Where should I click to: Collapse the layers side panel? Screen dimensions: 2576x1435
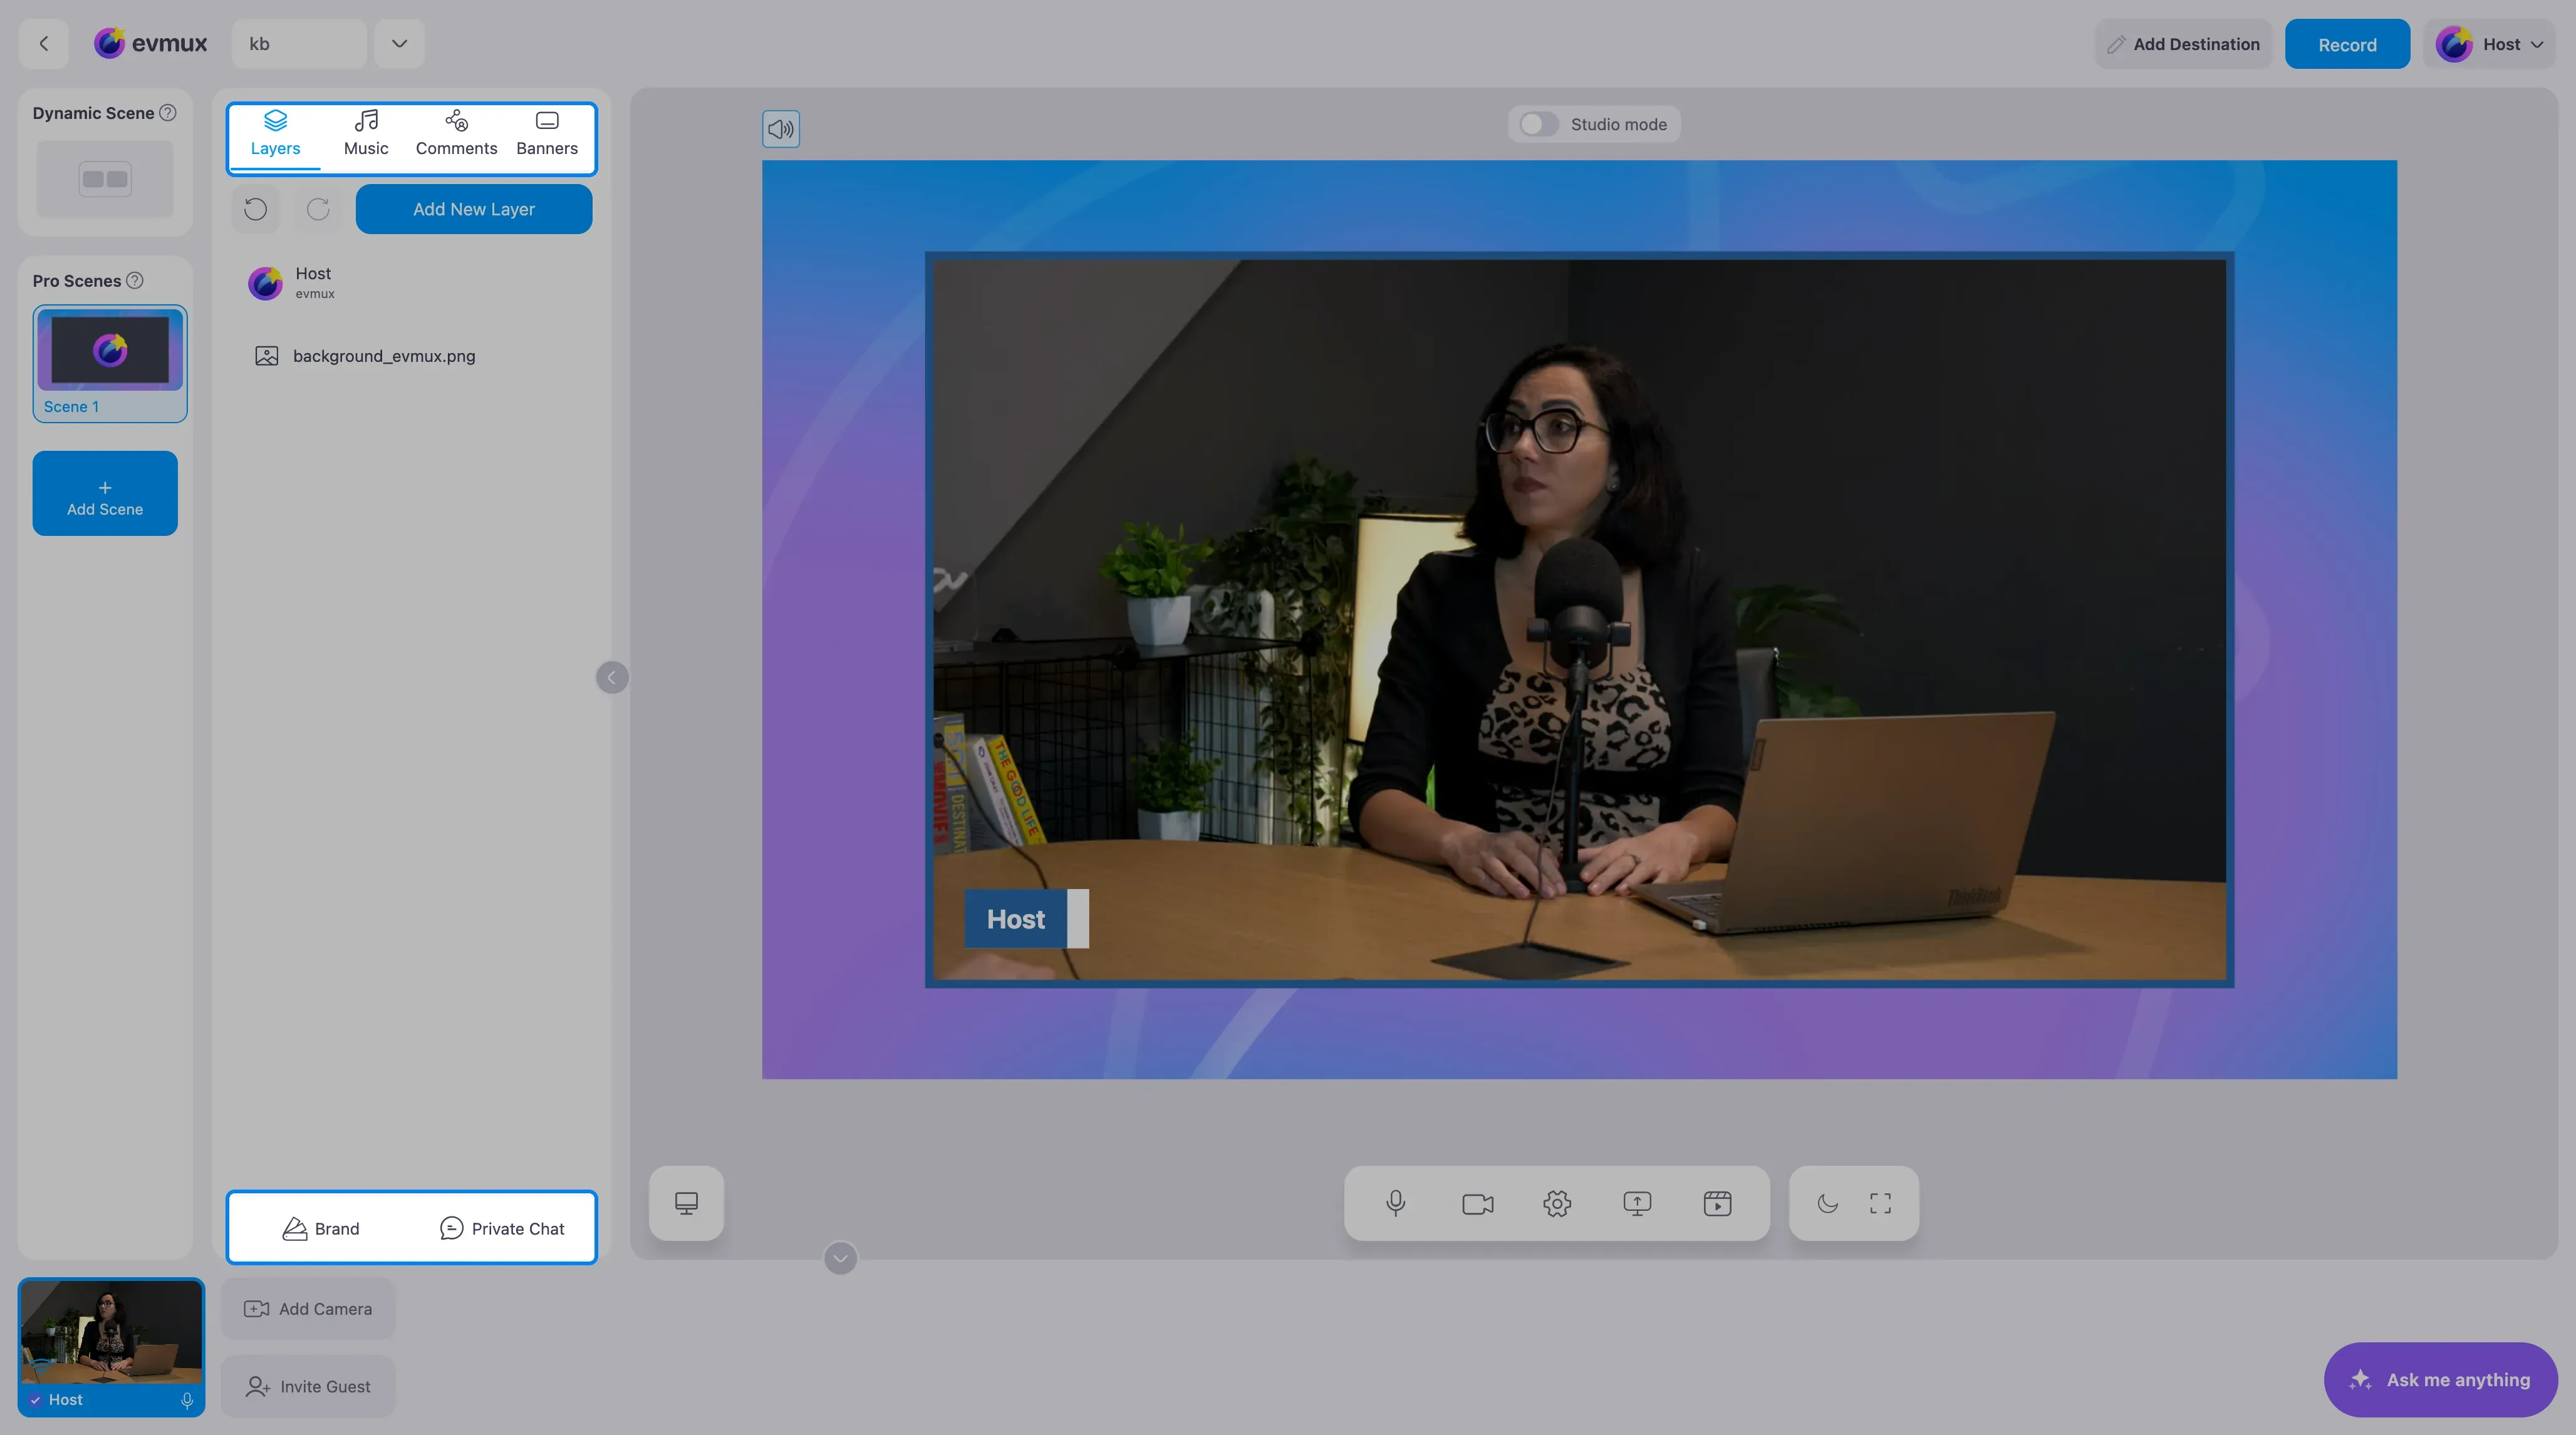[x=612, y=677]
